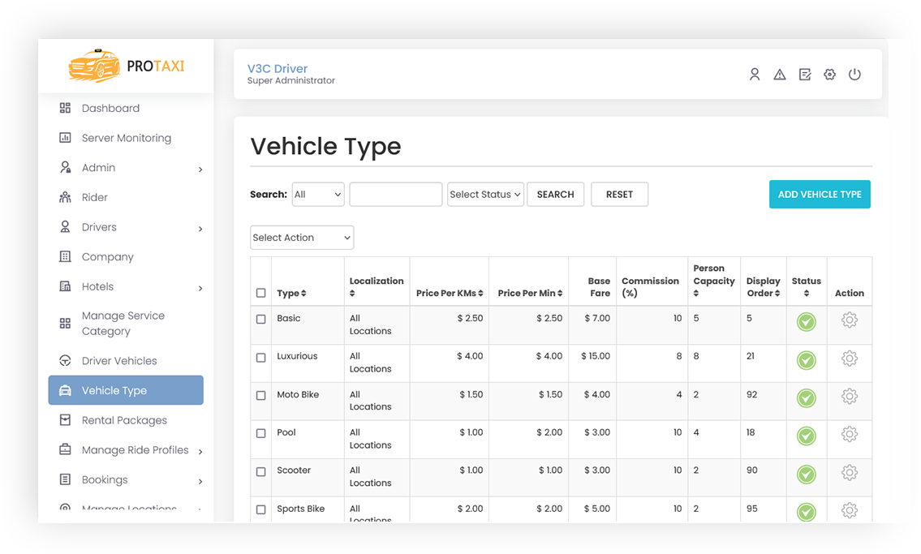Toggle active status of Moto Bike

coord(807,398)
